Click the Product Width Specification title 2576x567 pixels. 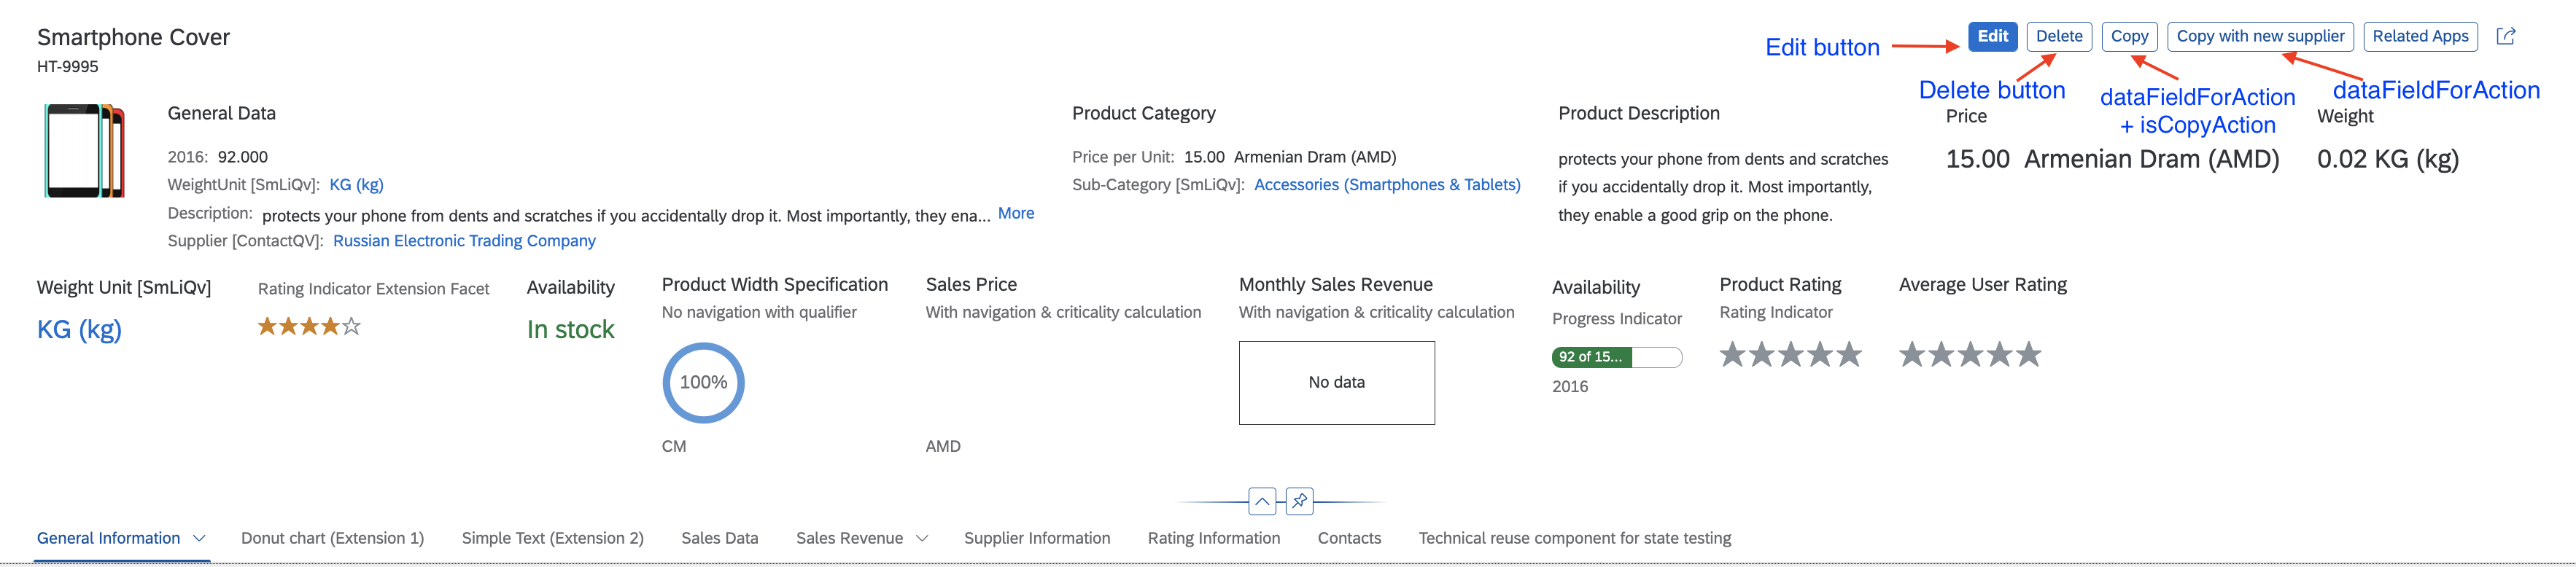[774, 285]
